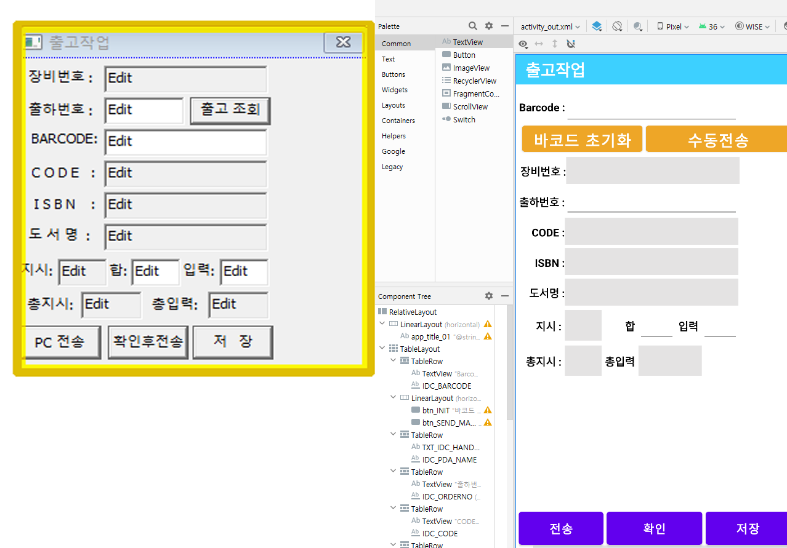Click the orientation rotate icon
The height and width of the screenshot is (548, 787).
pos(617,26)
